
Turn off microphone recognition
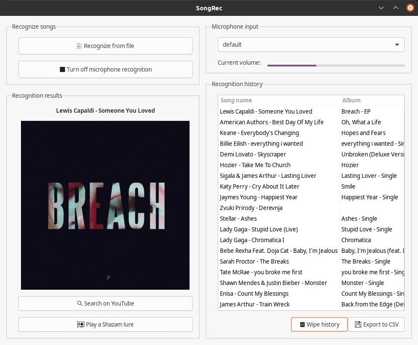click(105, 69)
